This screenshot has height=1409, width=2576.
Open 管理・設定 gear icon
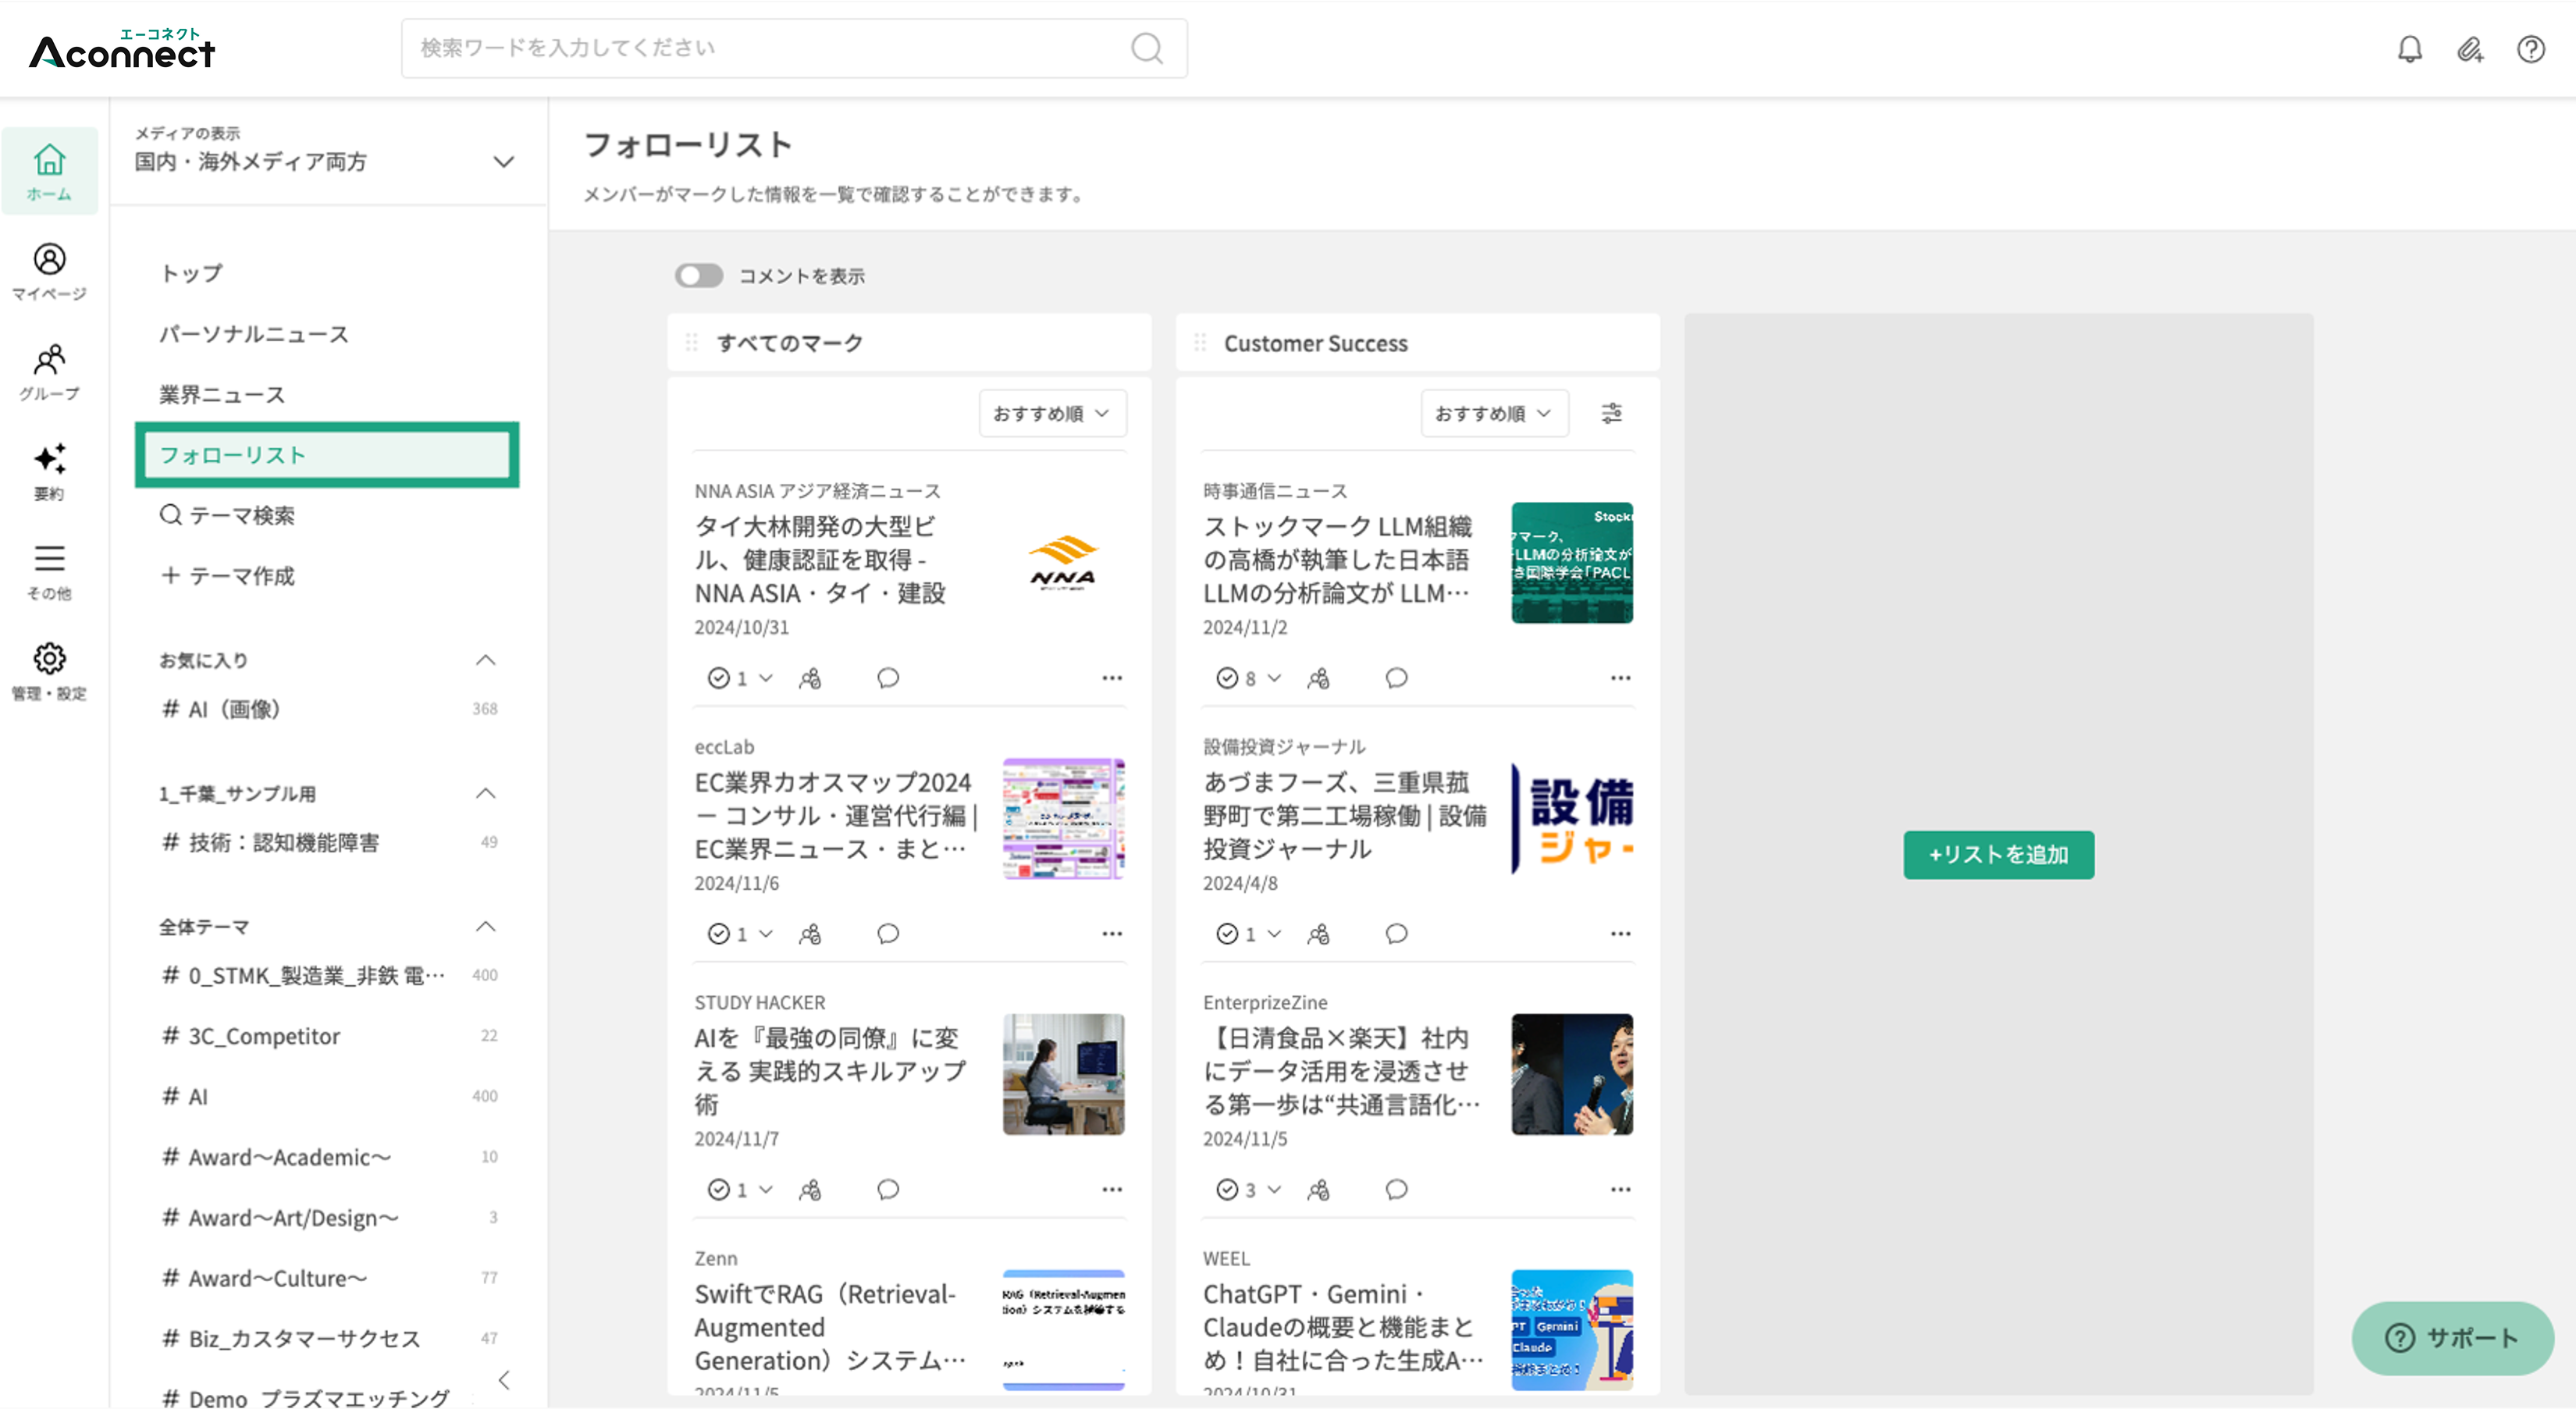coord(49,672)
